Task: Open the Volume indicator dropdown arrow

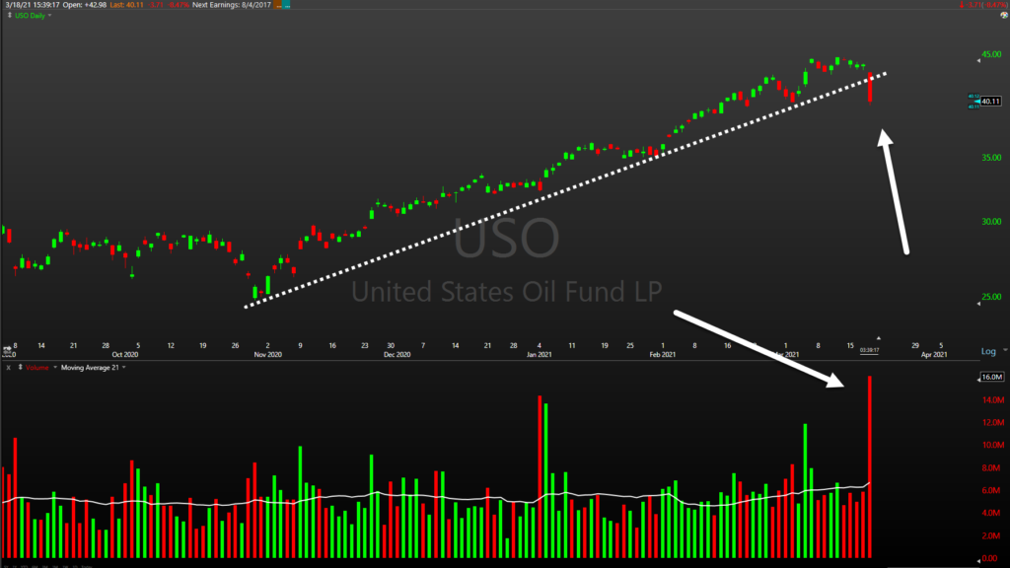Action: [x=55, y=367]
